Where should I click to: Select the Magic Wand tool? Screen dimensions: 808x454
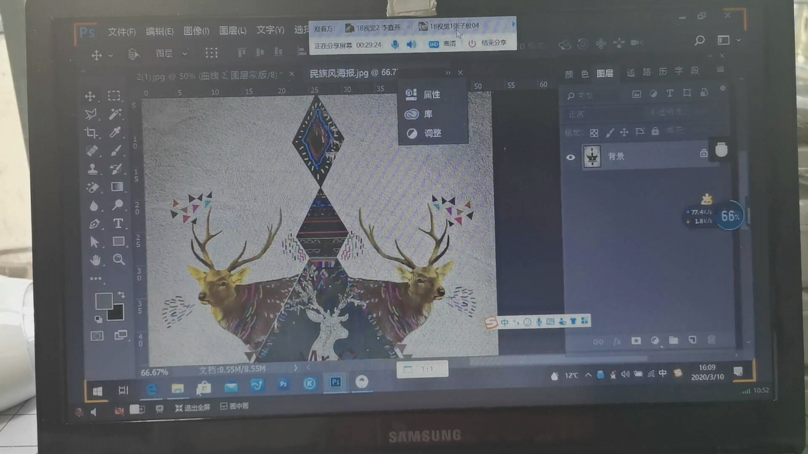click(115, 114)
